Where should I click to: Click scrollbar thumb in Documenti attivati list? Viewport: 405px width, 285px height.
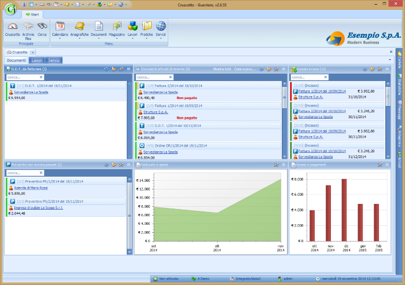click(x=285, y=97)
